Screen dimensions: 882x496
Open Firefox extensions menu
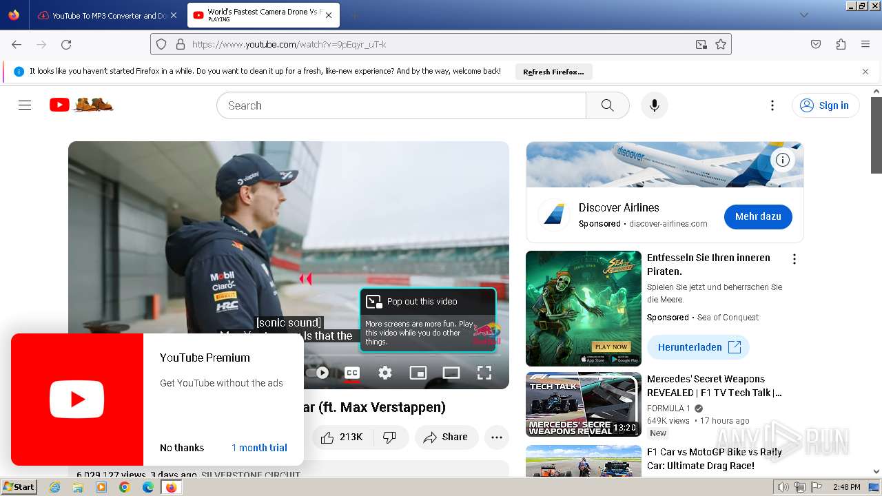point(841,44)
